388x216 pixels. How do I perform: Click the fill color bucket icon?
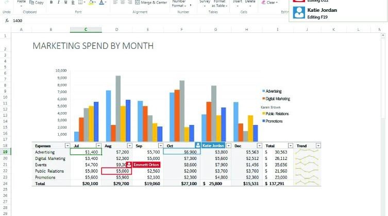[91, 3]
